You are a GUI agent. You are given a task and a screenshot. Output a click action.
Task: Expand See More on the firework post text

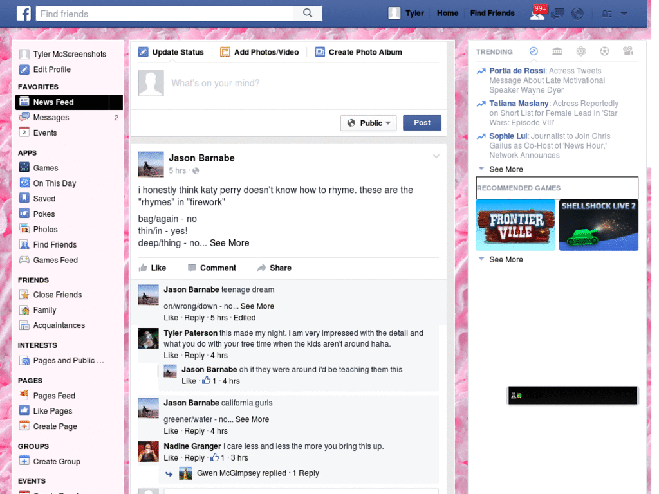pos(230,243)
